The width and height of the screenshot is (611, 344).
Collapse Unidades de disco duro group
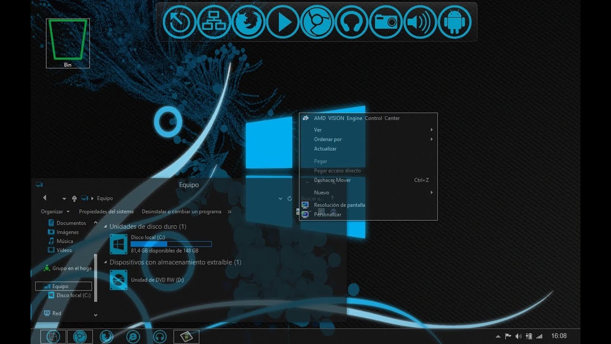105,226
